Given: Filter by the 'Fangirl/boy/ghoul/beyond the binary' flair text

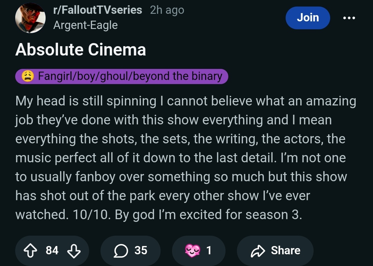Looking at the screenshot, I should [130, 76].
